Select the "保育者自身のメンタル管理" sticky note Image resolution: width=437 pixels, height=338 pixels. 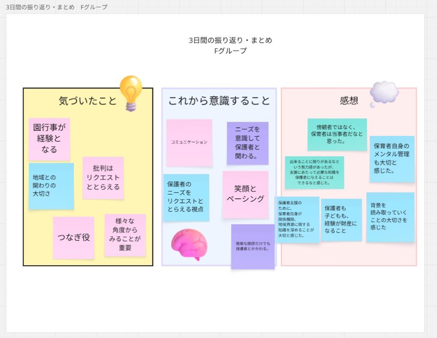coord(391,159)
